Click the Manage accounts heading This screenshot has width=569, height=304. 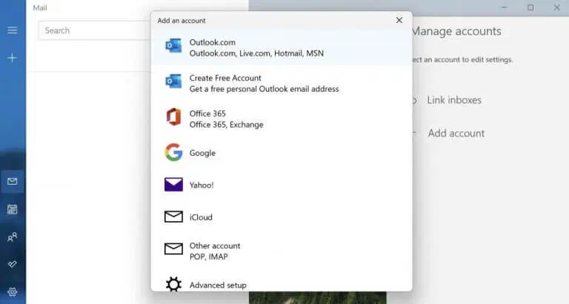click(456, 31)
